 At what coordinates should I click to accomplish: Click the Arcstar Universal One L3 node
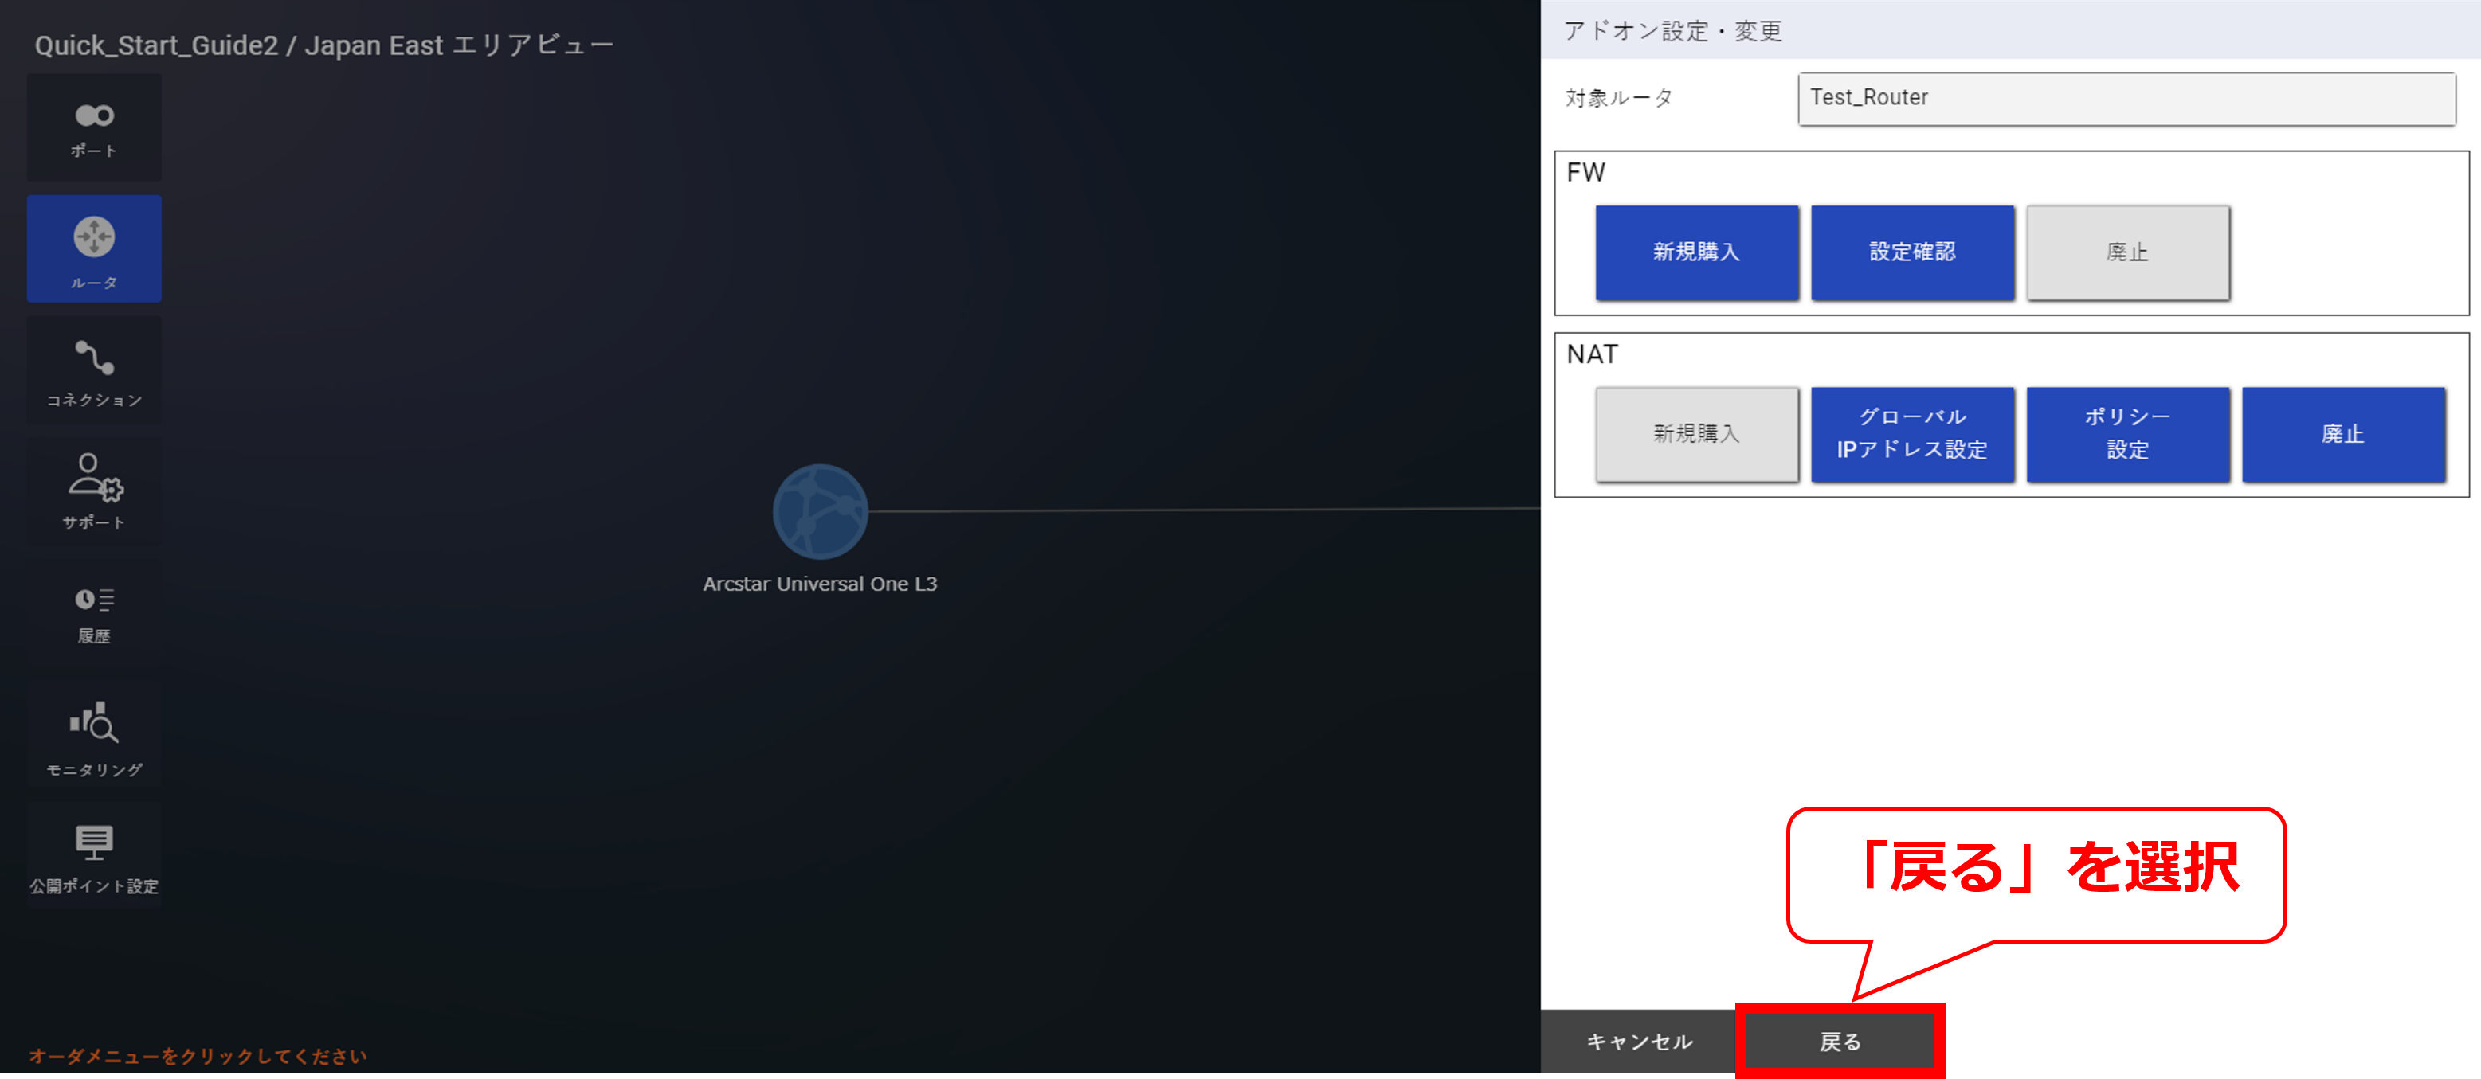pos(820,512)
